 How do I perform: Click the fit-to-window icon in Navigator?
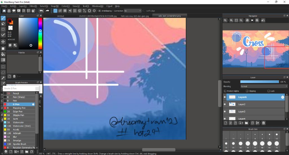(x=236, y=20)
